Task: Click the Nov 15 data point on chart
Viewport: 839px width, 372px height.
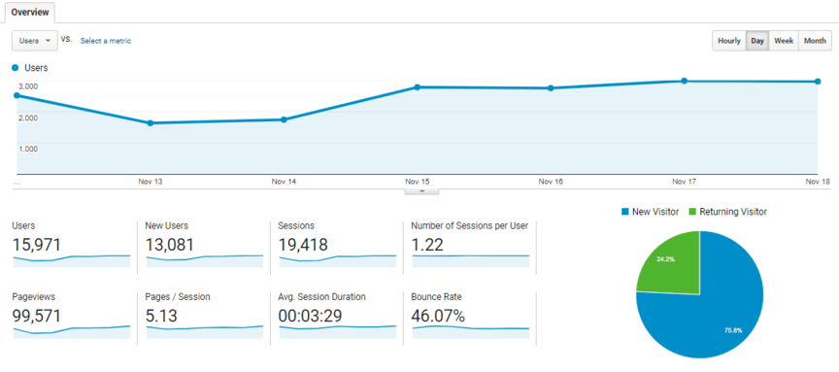Action: [417, 87]
